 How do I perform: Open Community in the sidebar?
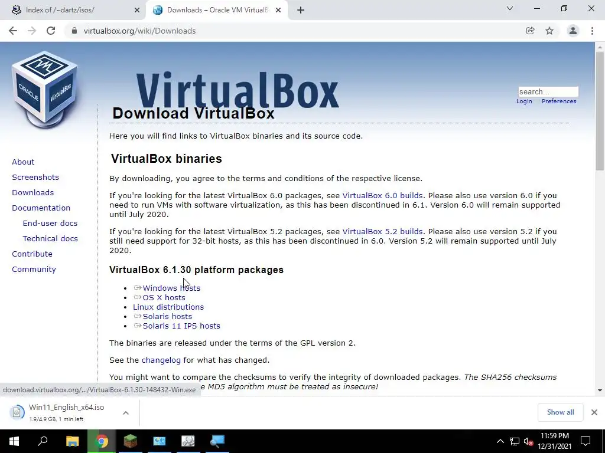click(x=34, y=270)
